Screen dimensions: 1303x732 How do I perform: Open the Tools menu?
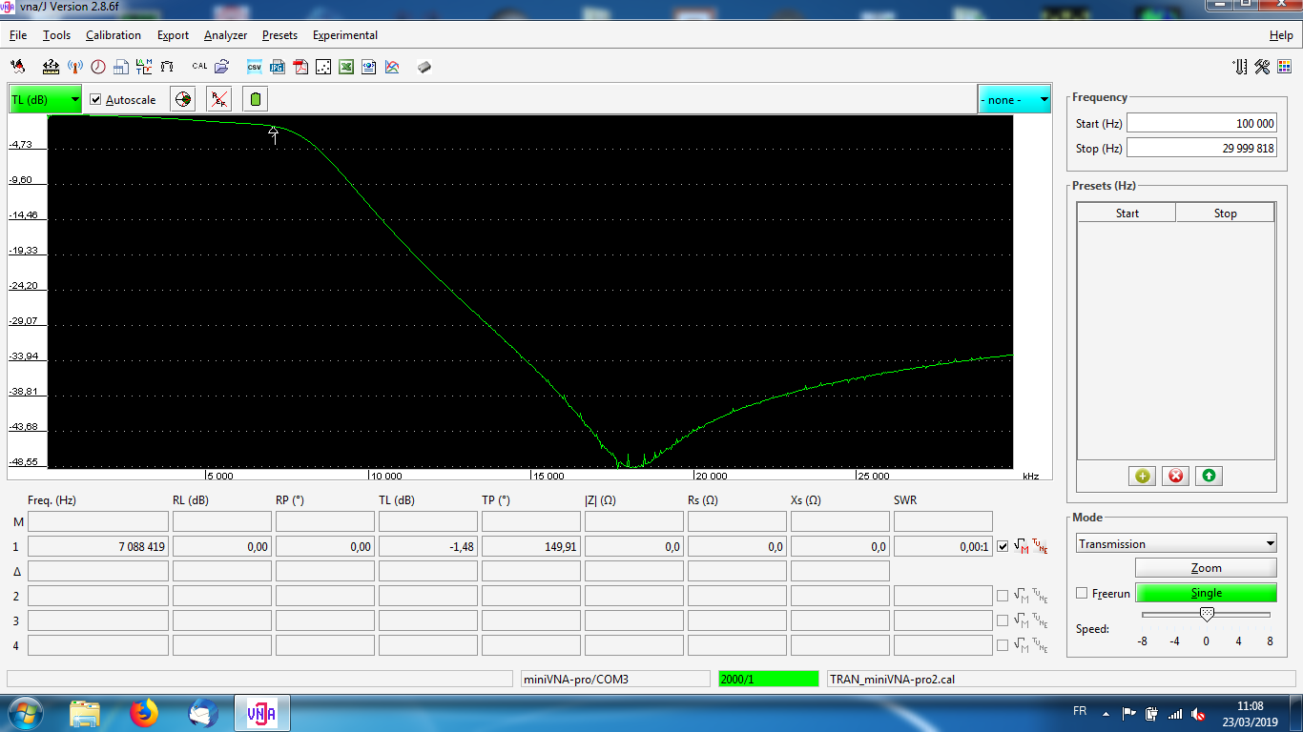coord(56,35)
